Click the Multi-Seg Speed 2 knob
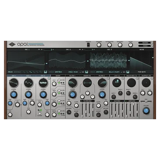 click(135, 96)
